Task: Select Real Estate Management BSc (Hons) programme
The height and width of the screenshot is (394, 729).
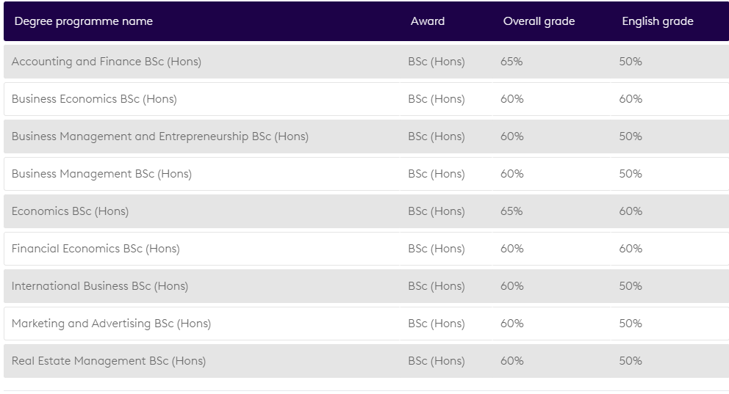Action: [x=109, y=361]
